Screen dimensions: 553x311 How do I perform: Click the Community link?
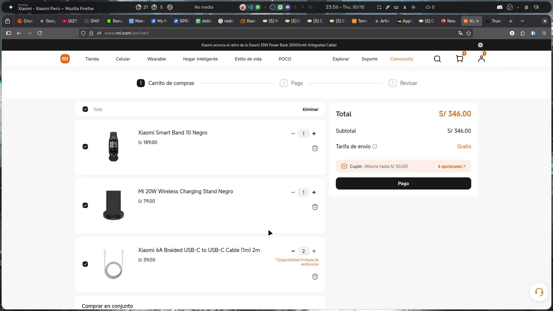pos(401,59)
